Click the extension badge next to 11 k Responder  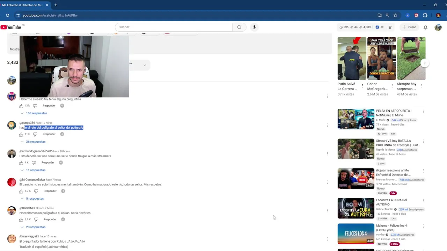(x=62, y=134)
